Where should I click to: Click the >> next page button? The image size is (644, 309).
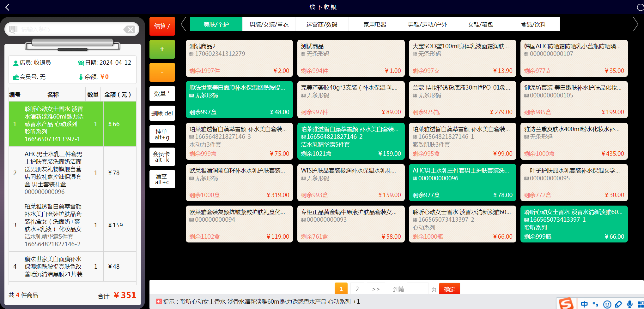pyautogui.click(x=376, y=289)
